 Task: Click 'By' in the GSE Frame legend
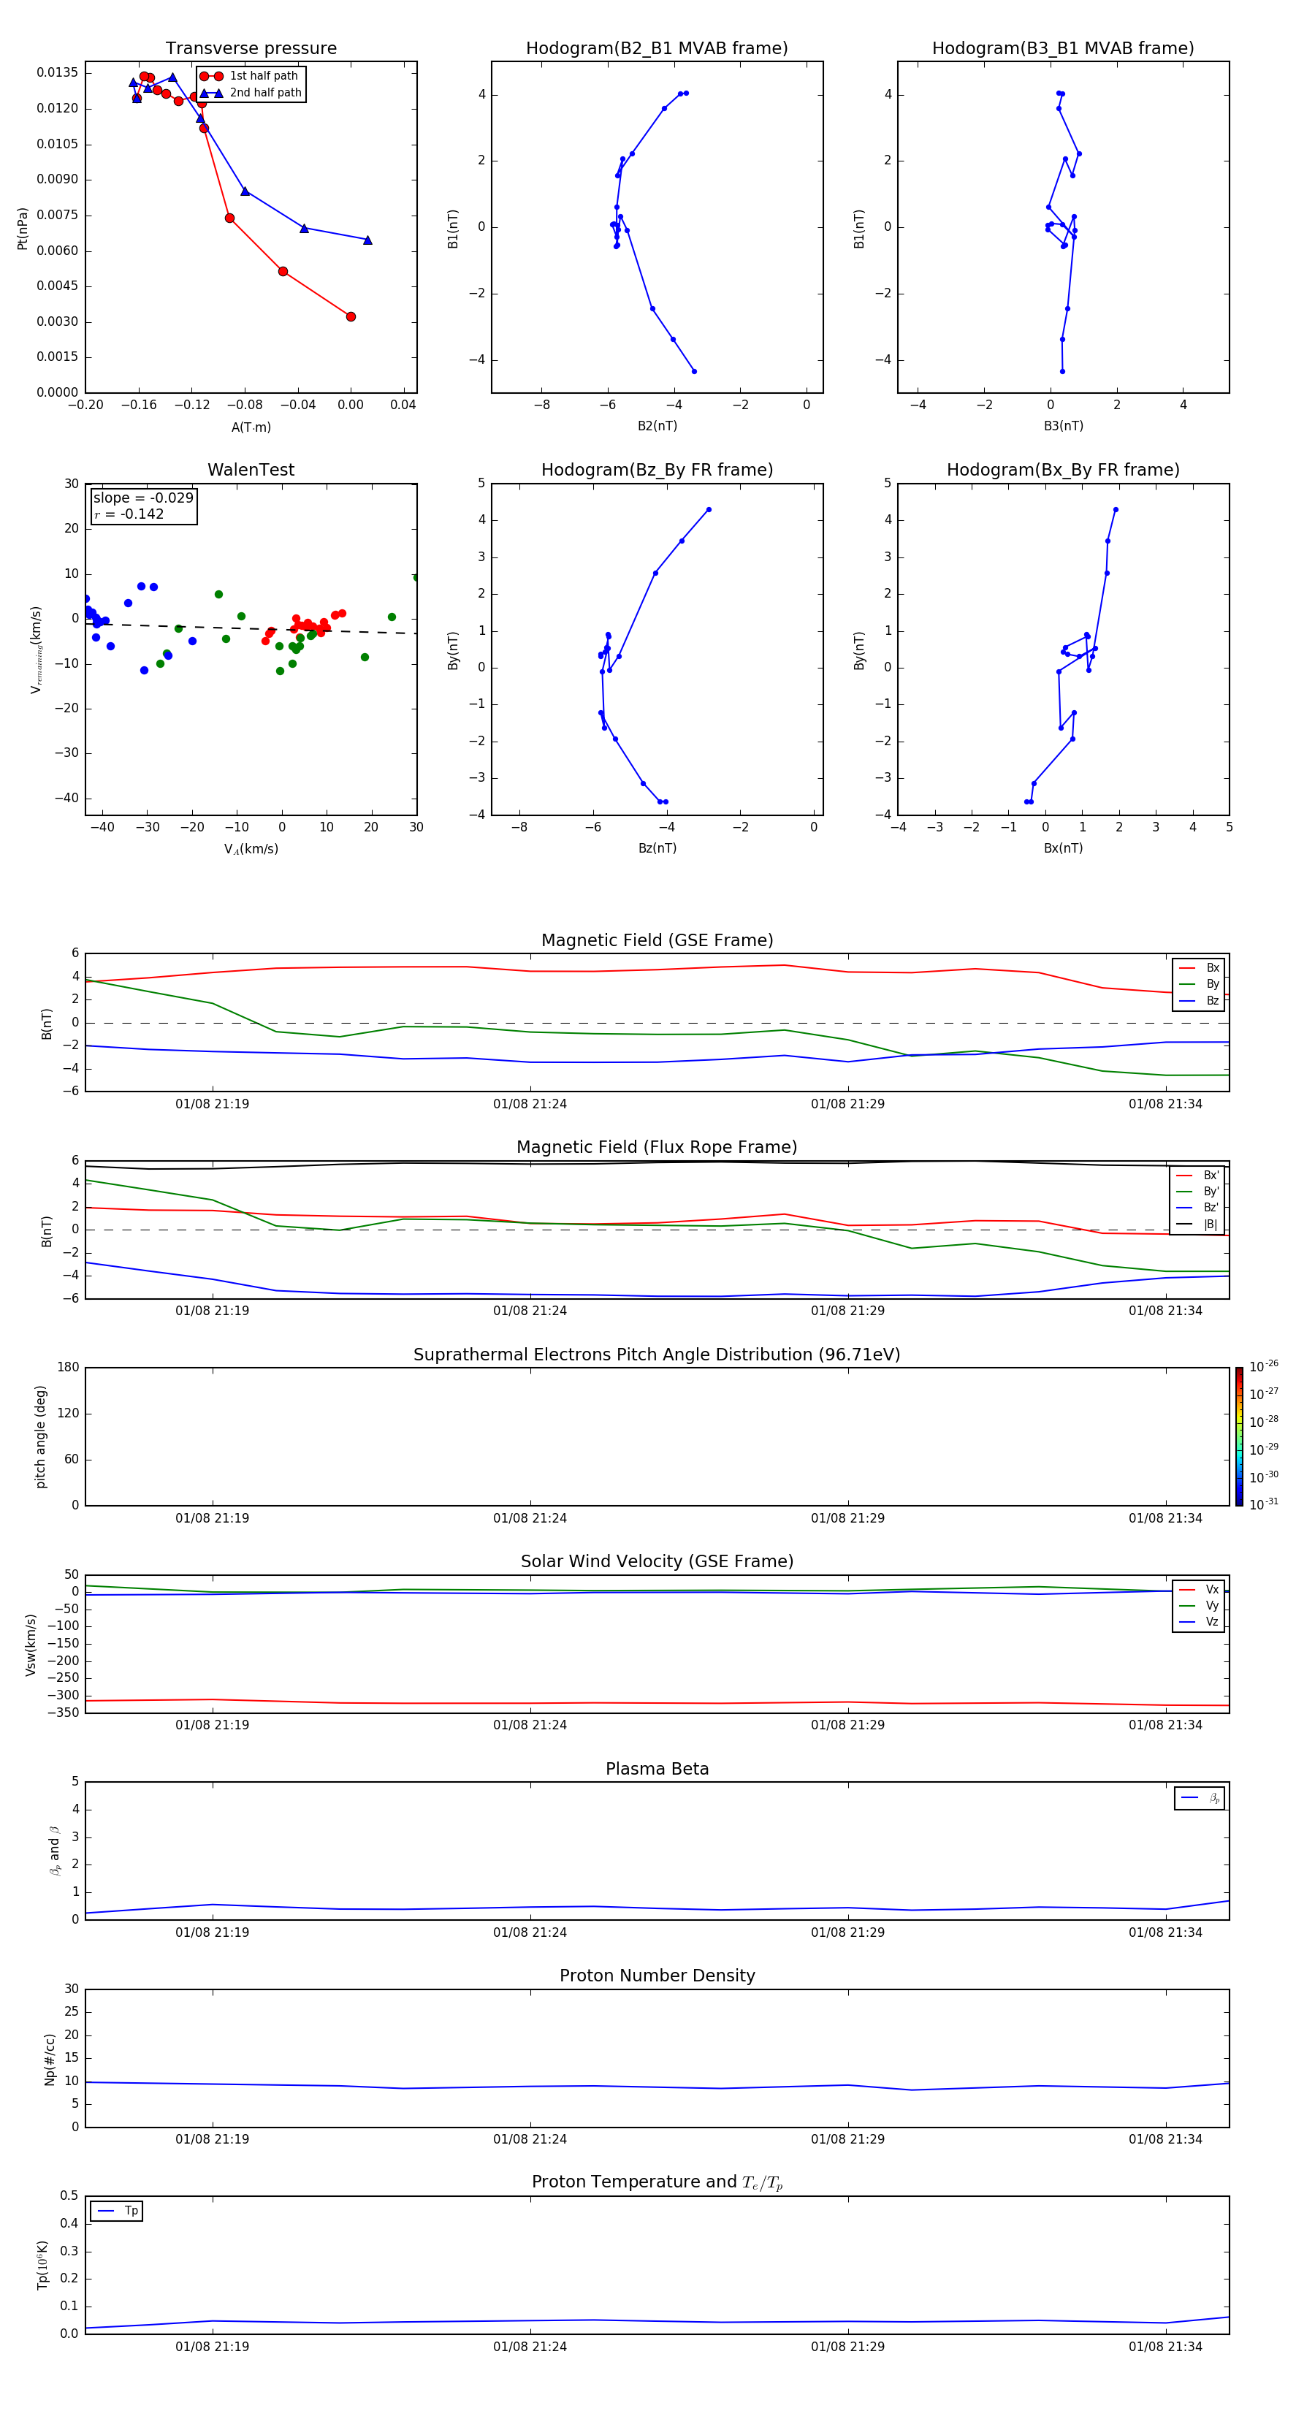(x=1212, y=983)
